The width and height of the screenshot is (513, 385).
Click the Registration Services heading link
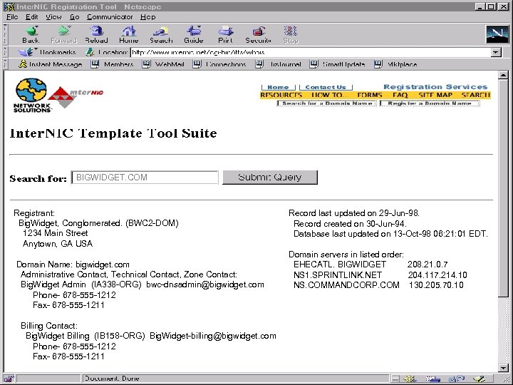coord(435,87)
